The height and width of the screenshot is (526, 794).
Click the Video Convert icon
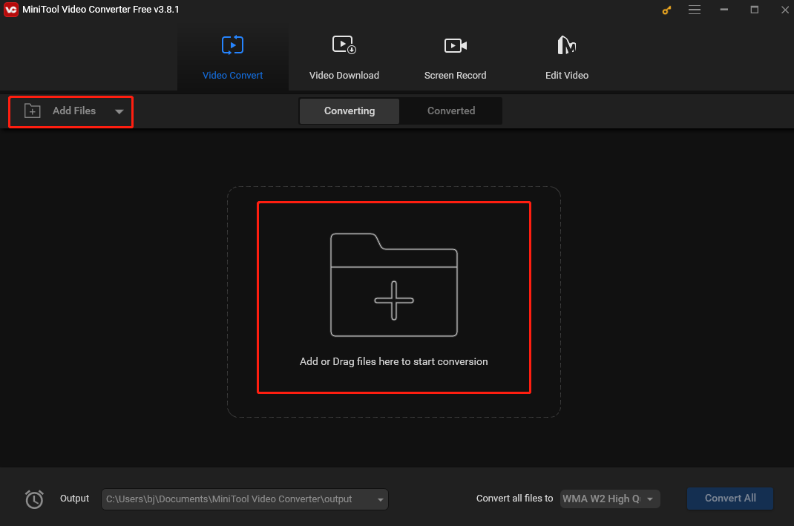pyautogui.click(x=232, y=45)
